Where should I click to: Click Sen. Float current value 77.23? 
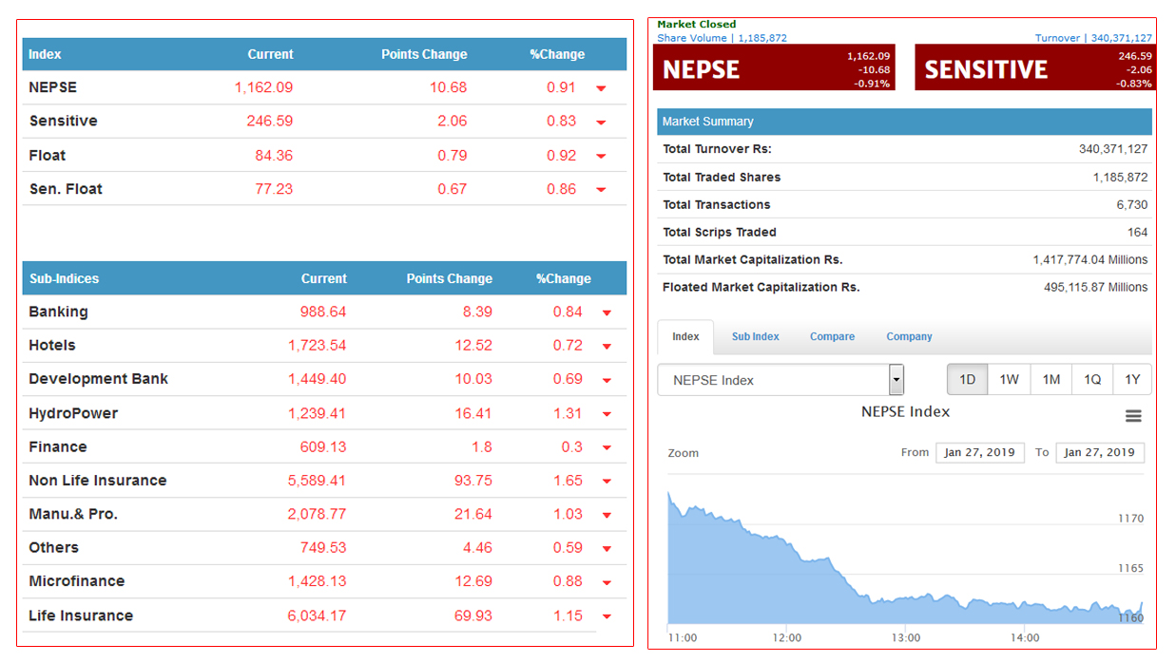tap(274, 189)
